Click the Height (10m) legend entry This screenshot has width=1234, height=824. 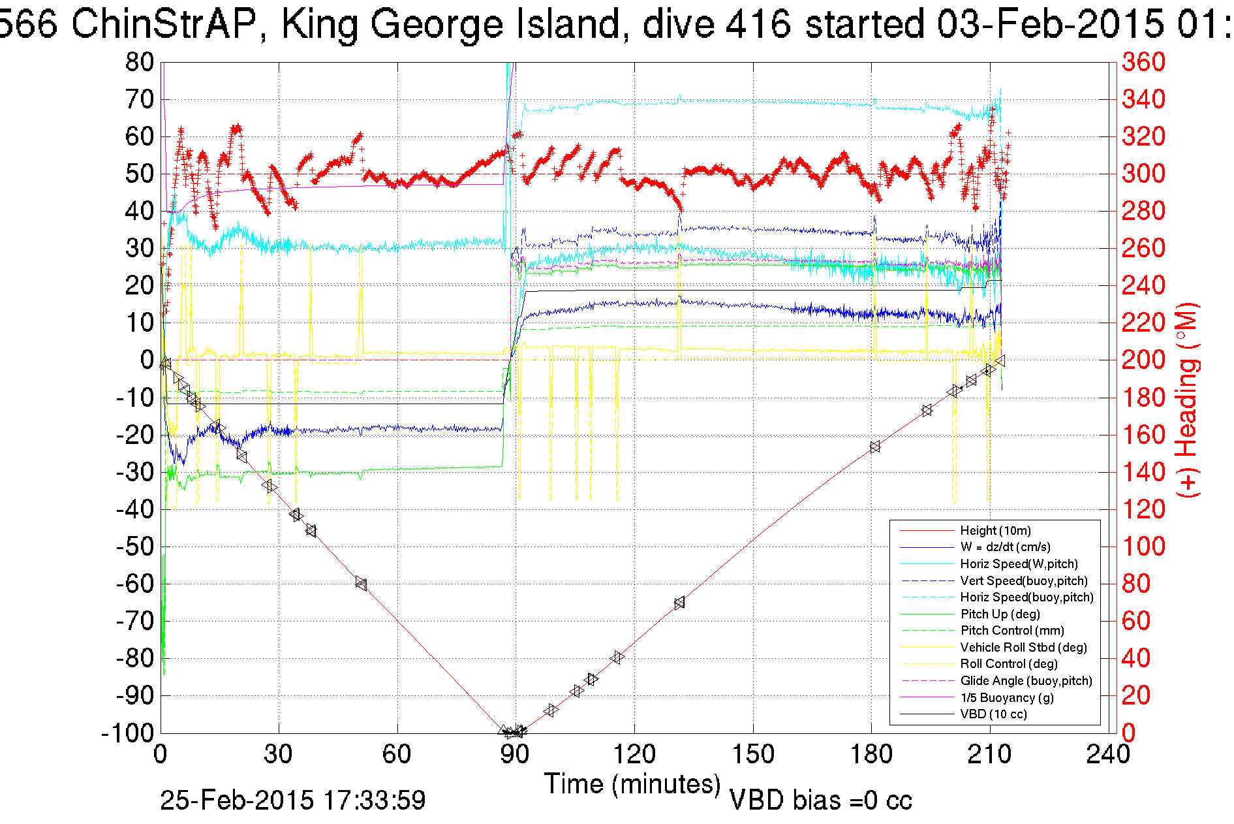995,531
